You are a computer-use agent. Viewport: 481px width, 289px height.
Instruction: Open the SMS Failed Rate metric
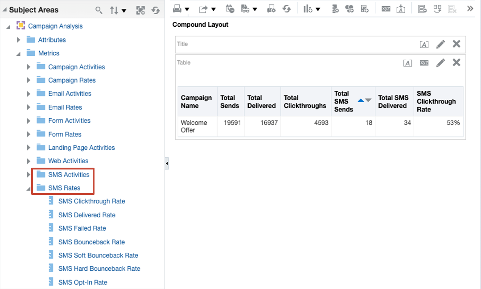(x=81, y=228)
